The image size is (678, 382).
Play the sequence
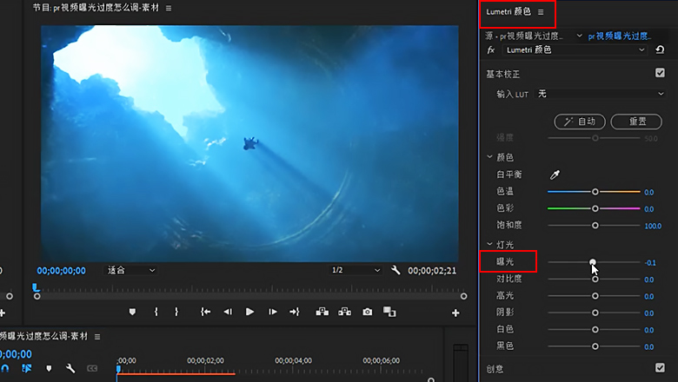pyautogui.click(x=249, y=312)
